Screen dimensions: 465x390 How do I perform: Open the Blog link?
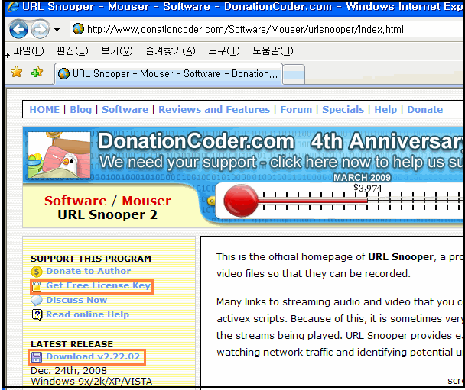[x=80, y=109]
